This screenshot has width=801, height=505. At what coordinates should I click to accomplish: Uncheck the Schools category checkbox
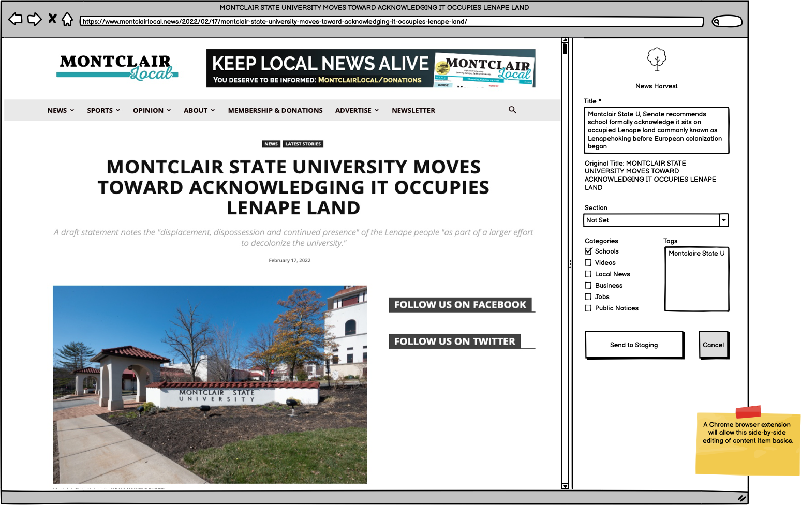click(x=588, y=251)
